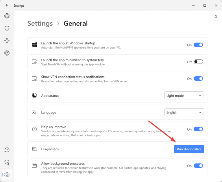
Task: Open the target Dark Web Monitor icon
Action: point(7,53)
